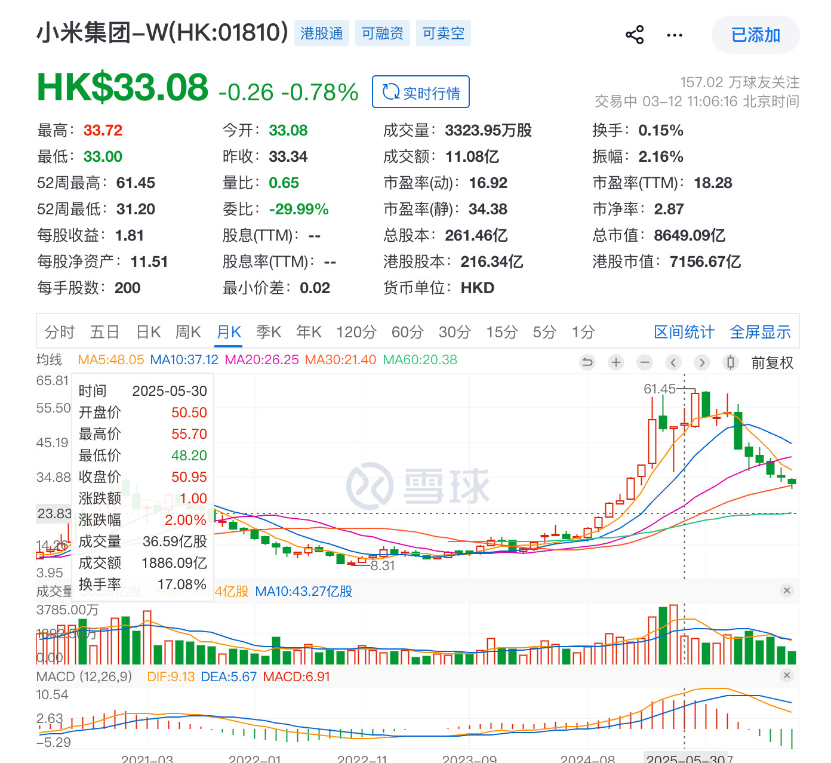Click the 区间统计 link

(684, 332)
